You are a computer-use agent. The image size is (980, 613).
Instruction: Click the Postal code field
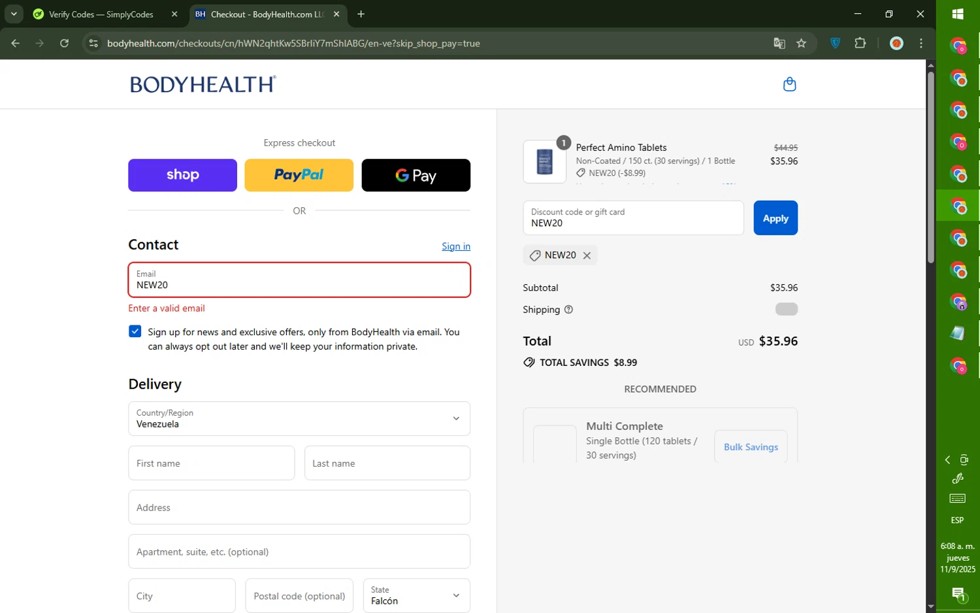point(299,595)
